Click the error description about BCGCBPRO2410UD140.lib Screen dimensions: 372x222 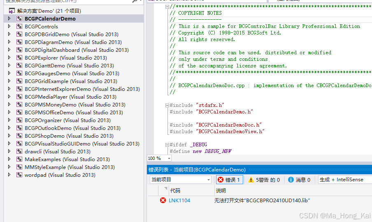click(262, 201)
